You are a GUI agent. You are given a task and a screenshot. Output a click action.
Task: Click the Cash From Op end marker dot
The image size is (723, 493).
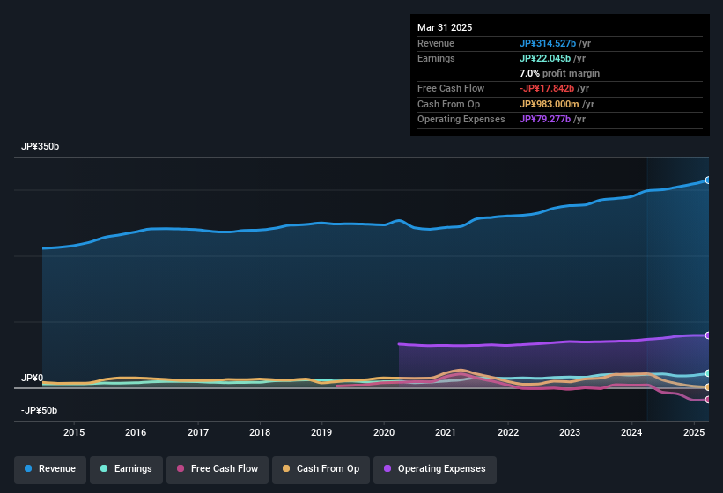click(x=708, y=387)
